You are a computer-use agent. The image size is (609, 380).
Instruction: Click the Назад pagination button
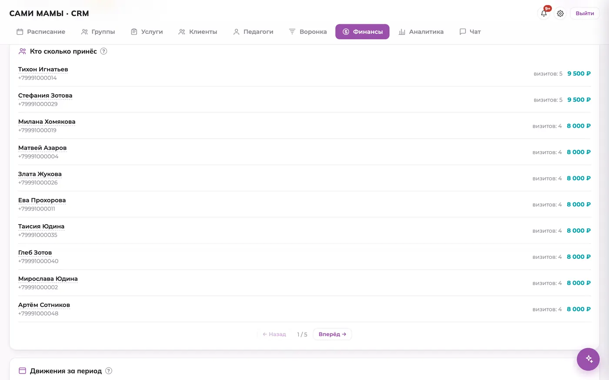pos(274,334)
